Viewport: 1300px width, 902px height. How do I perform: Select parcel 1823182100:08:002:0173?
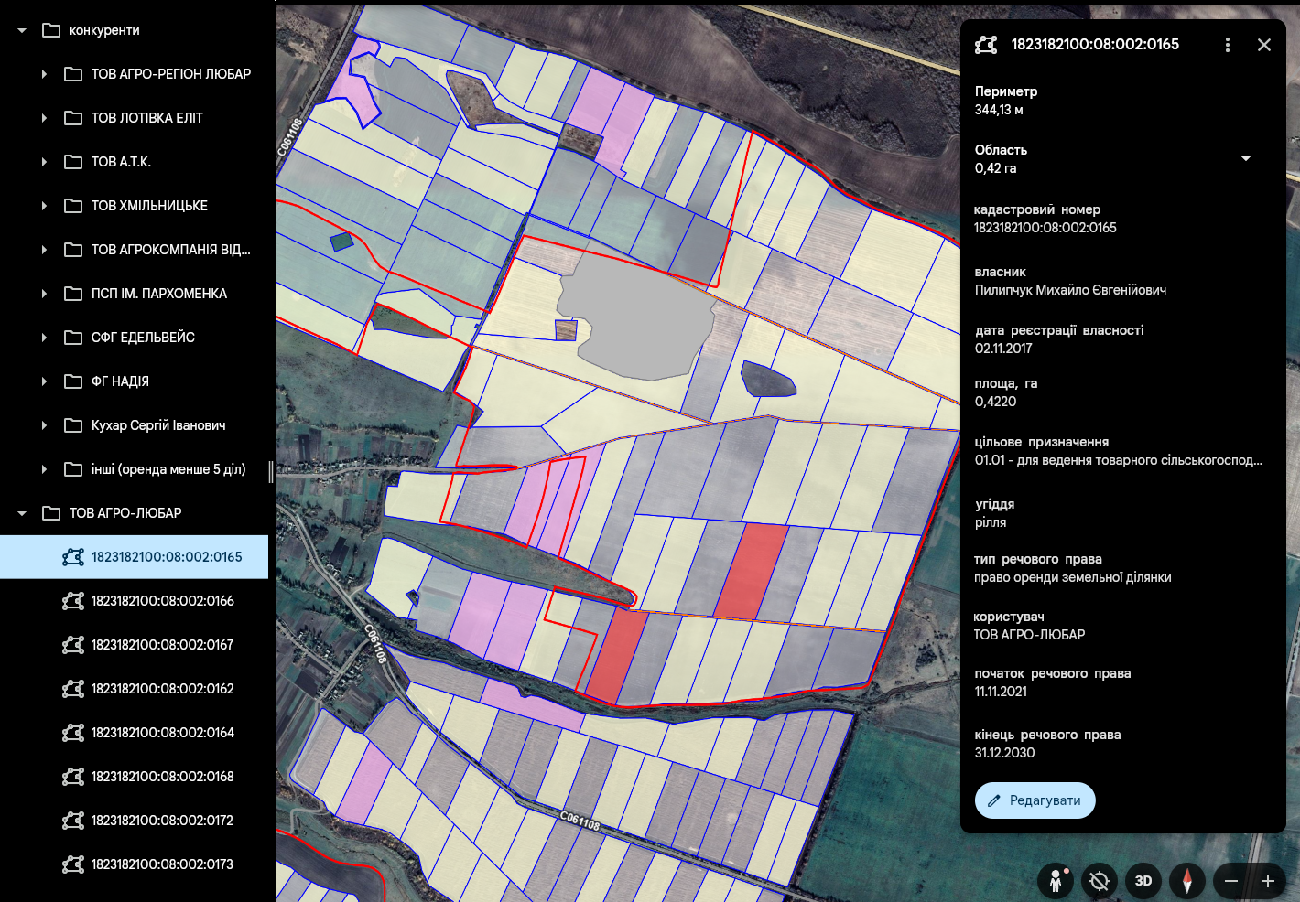pos(162,864)
